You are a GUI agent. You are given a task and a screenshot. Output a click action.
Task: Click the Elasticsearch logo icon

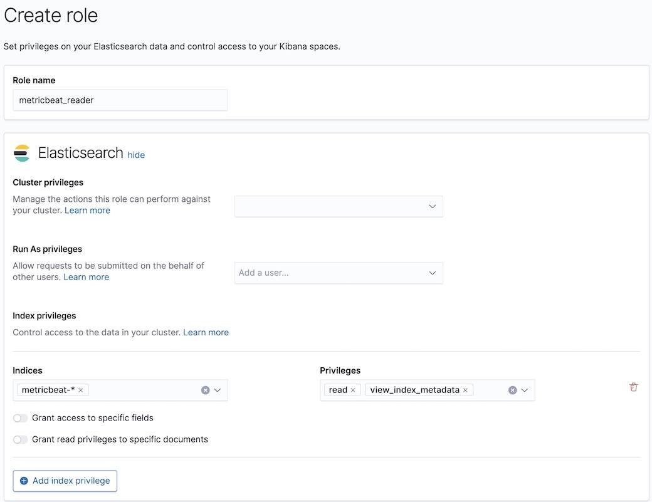pos(23,152)
